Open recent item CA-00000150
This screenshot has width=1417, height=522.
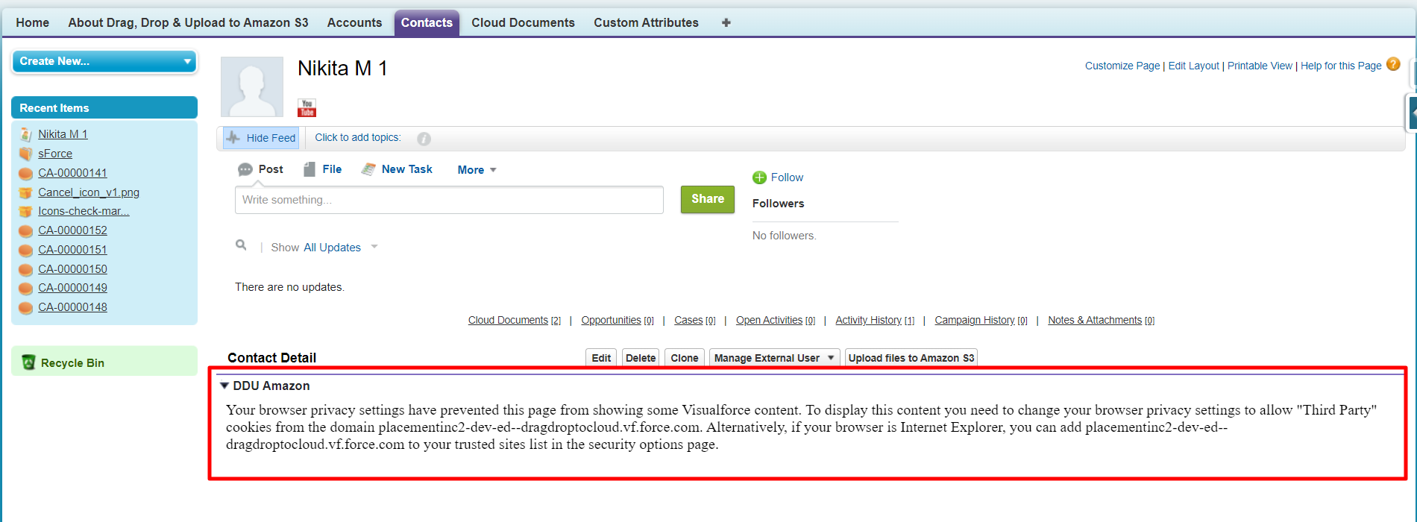[72, 269]
